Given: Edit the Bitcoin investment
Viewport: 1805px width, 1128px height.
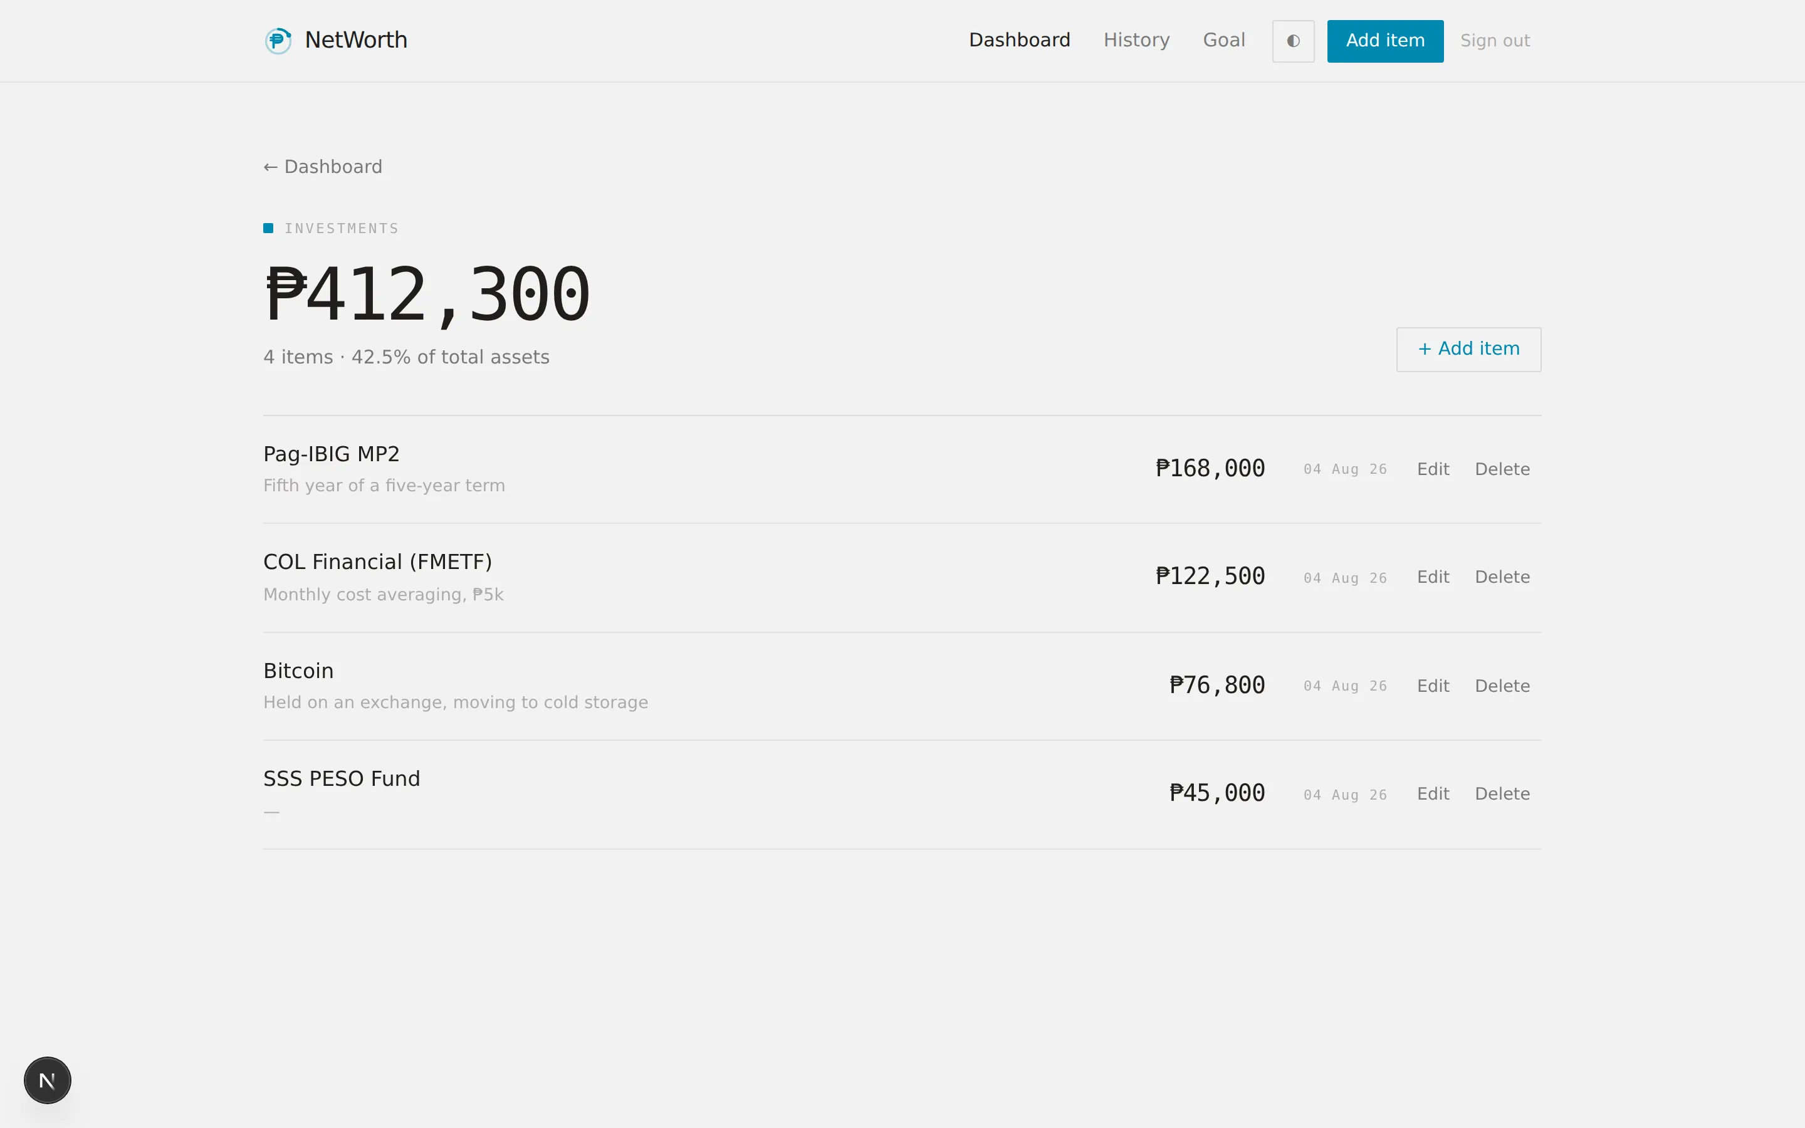Looking at the screenshot, I should 1433,686.
